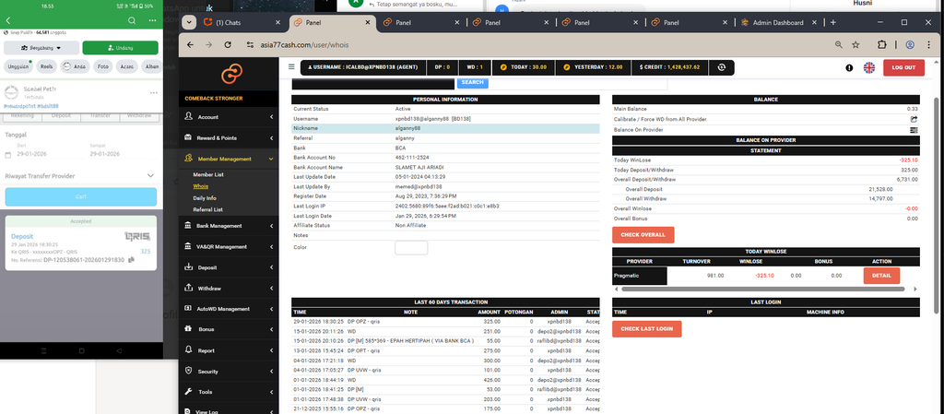
Task: Open Bergabung dropdown in phone window
Action: [41, 48]
